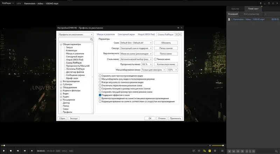
Task: Open the 'Прозрачность меню' 100 % dropdown
Action: coord(147,64)
